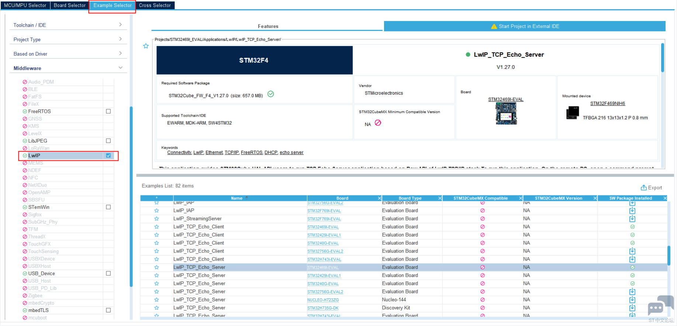Sort examples by Name column
Viewport: 677px width, 326px height.
click(x=239, y=198)
